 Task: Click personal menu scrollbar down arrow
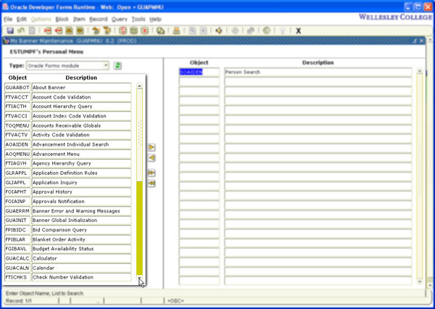pos(420,282)
